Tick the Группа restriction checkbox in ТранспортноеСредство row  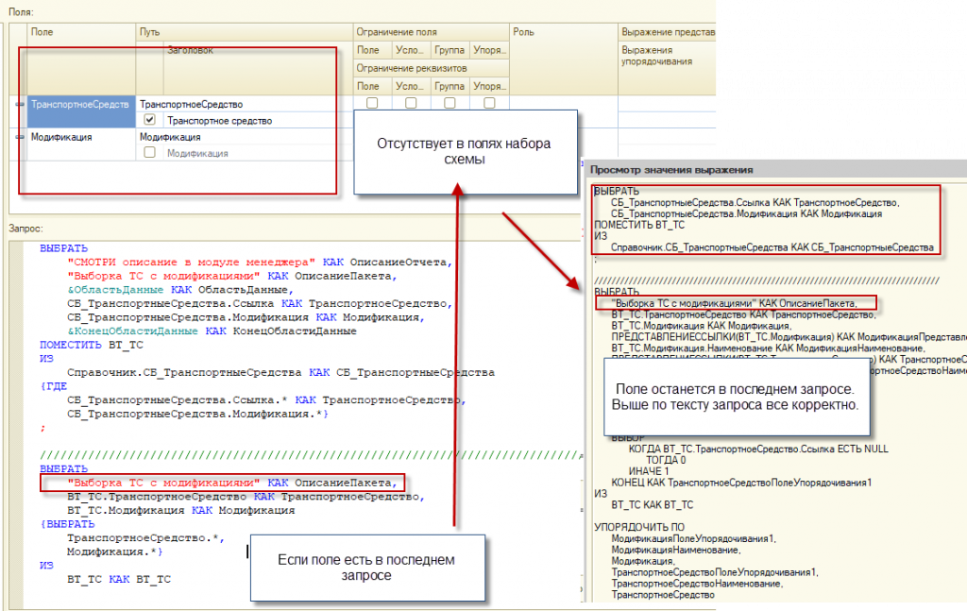point(450,103)
